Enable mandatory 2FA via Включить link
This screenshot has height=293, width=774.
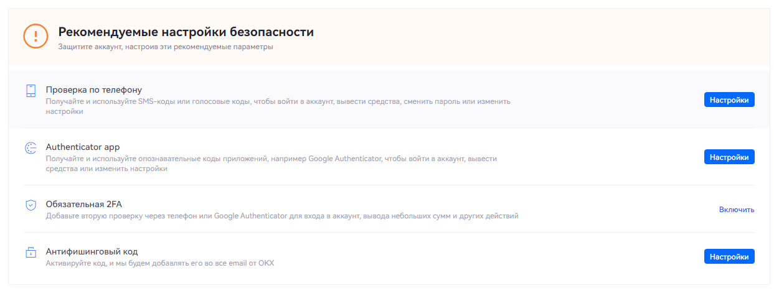pyautogui.click(x=737, y=210)
